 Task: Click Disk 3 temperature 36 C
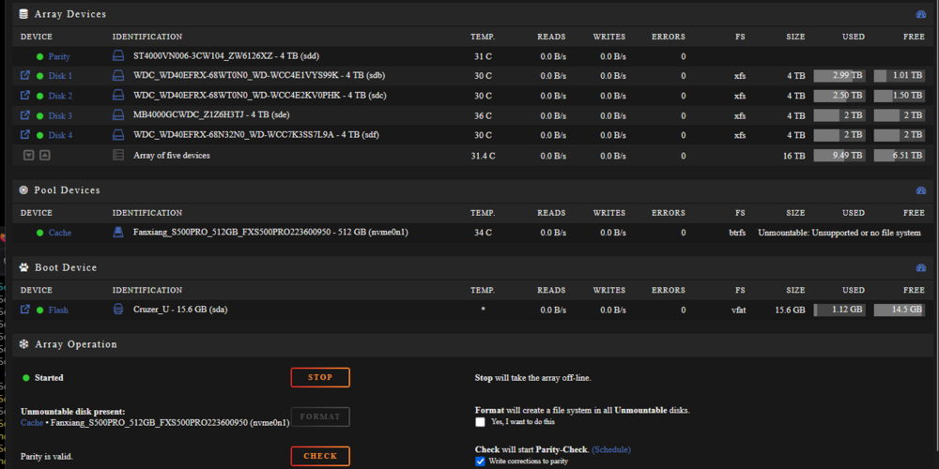point(484,116)
